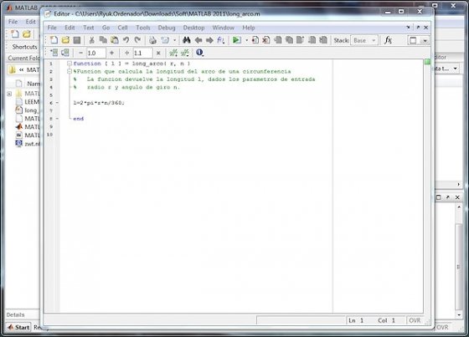Open the Editor Help menu
Screen dimensions: 469x337
pyautogui.click(x=249, y=28)
